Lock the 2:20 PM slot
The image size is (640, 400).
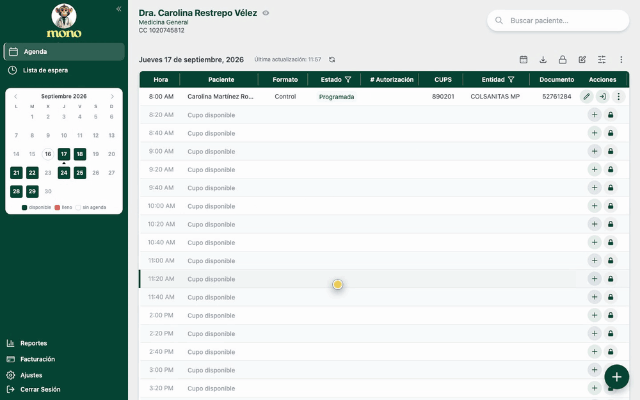click(x=611, y=333)
